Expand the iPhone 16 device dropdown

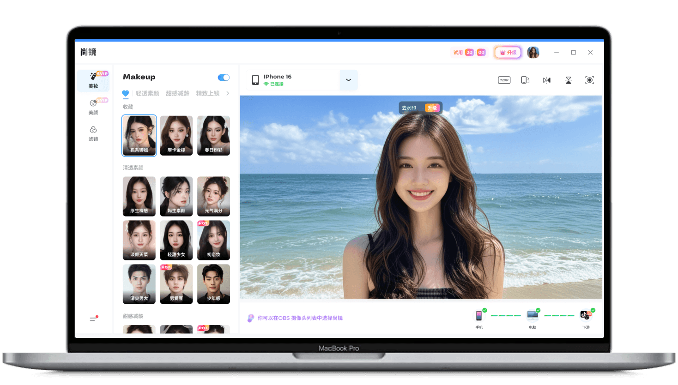[x=349, y=80]
